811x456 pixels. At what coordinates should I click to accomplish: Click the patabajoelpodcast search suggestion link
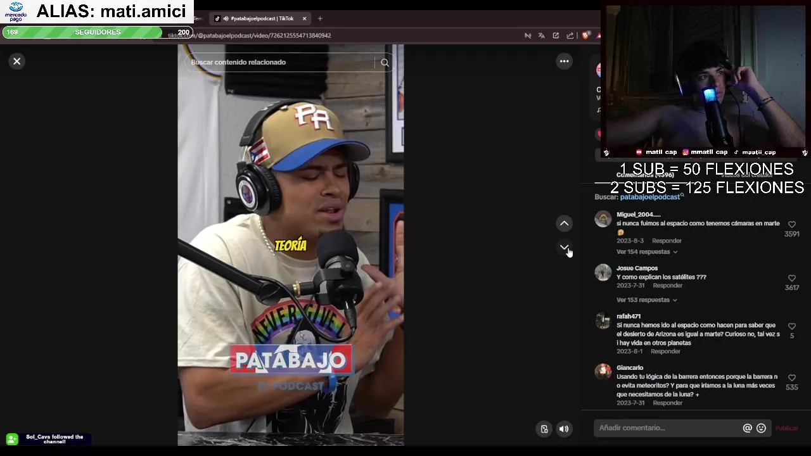[x=649, y=197]
